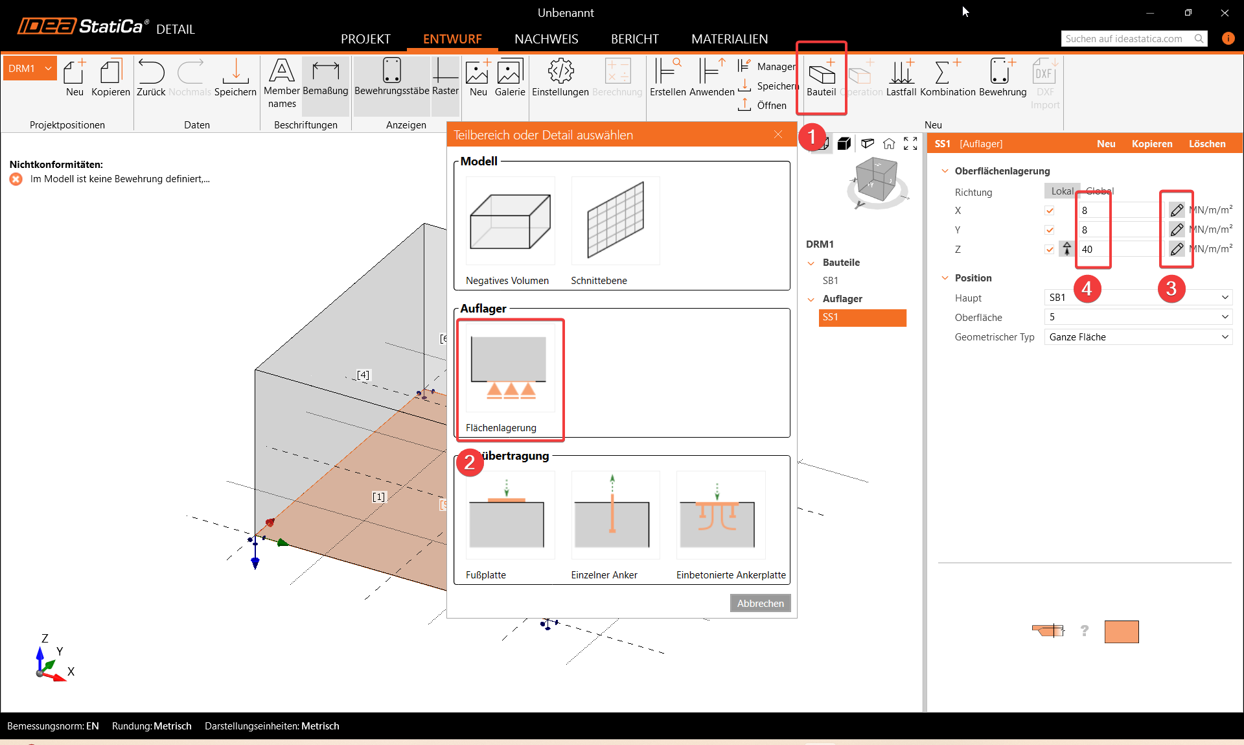The image size is (1244, 745).
Task: Open the Lastfall tool
Action: tap(901, 73)
